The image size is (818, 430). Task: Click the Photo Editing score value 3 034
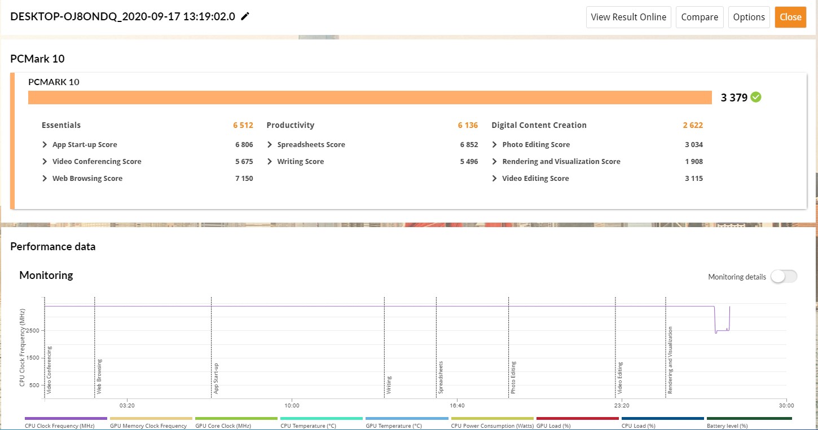point(694,145)
